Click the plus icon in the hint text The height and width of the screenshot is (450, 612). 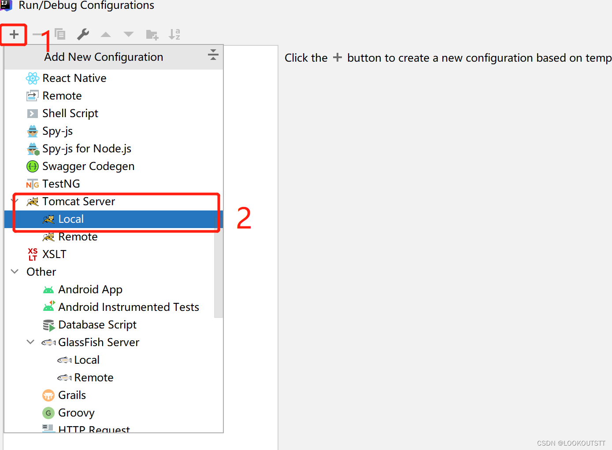click(x=338, y=58)
